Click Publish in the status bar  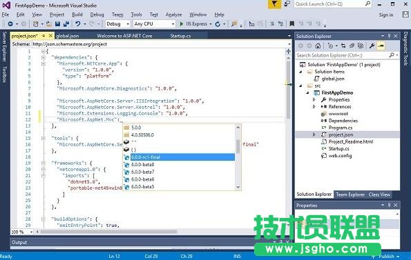pyautogui.click(x=386, y=257)
